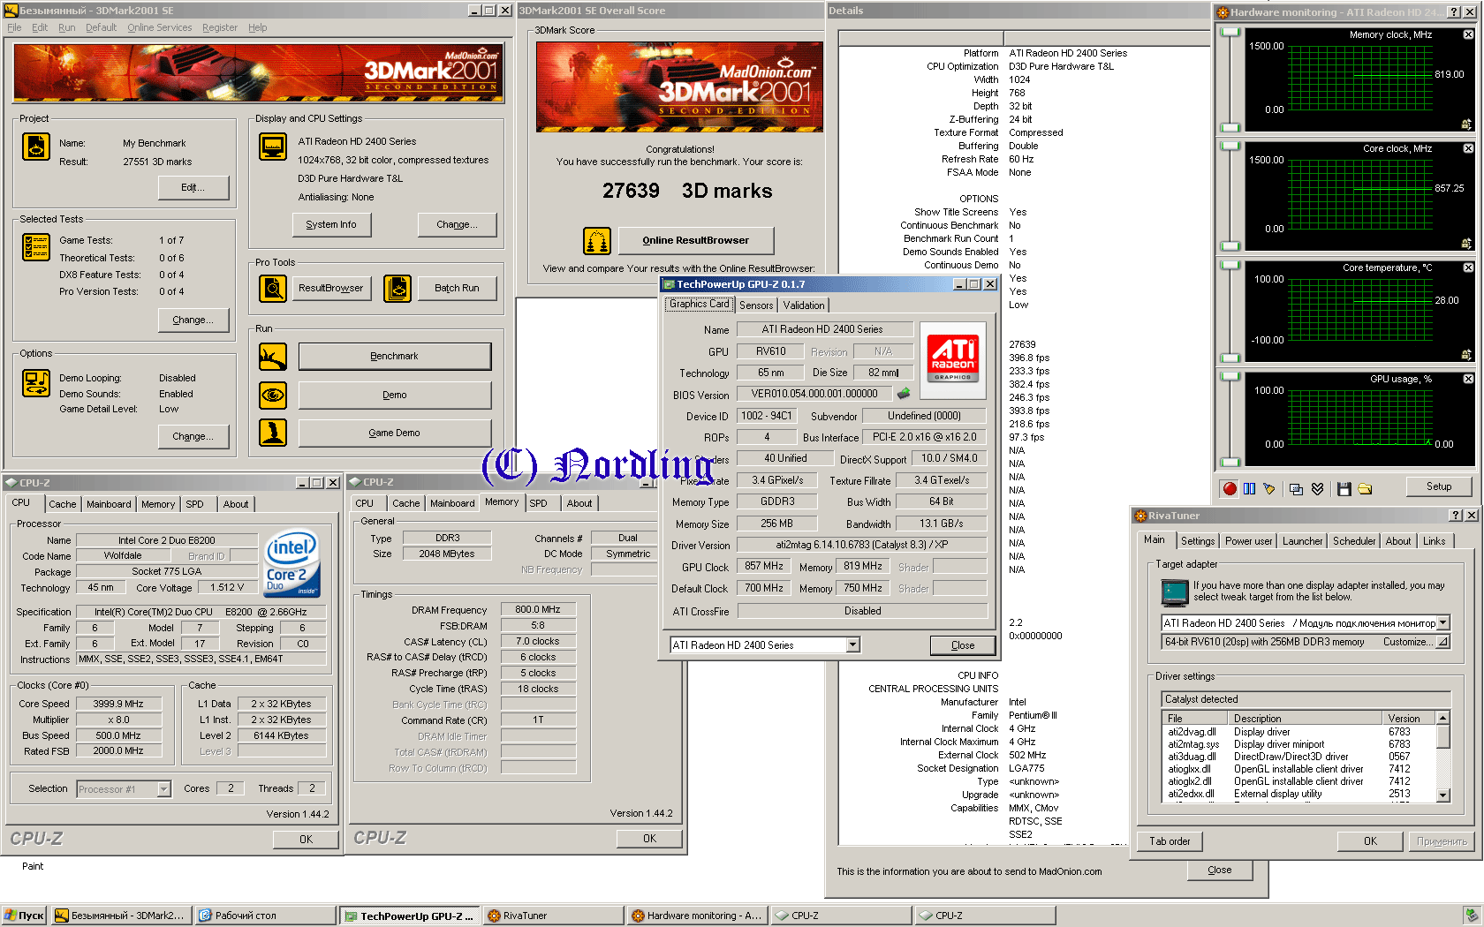Click the driver list scrollbar down arrow

tap(1443, 795)
